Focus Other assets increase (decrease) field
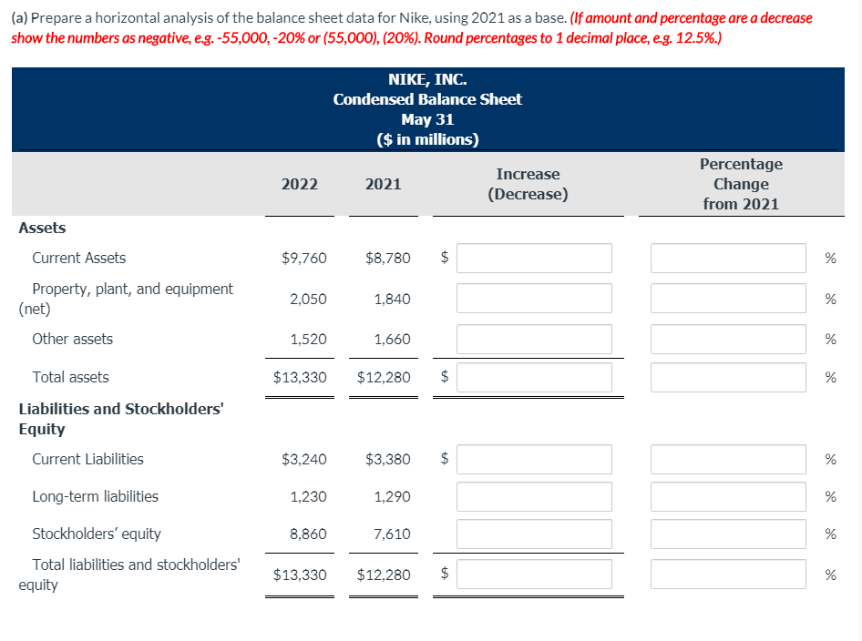This screenshot has height=641, width=862. [x=534, y=340]
